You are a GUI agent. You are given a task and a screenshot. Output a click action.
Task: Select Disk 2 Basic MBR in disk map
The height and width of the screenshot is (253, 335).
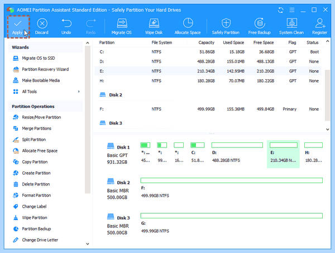pyautogui.click(x=118, y=189)
